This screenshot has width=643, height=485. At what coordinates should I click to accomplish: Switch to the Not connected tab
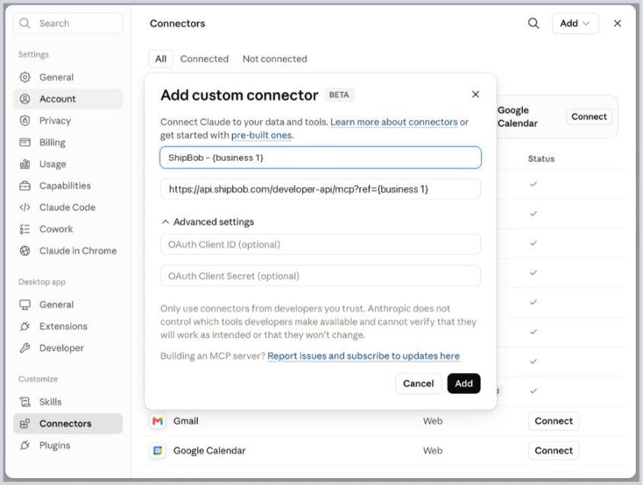(275, 59)
